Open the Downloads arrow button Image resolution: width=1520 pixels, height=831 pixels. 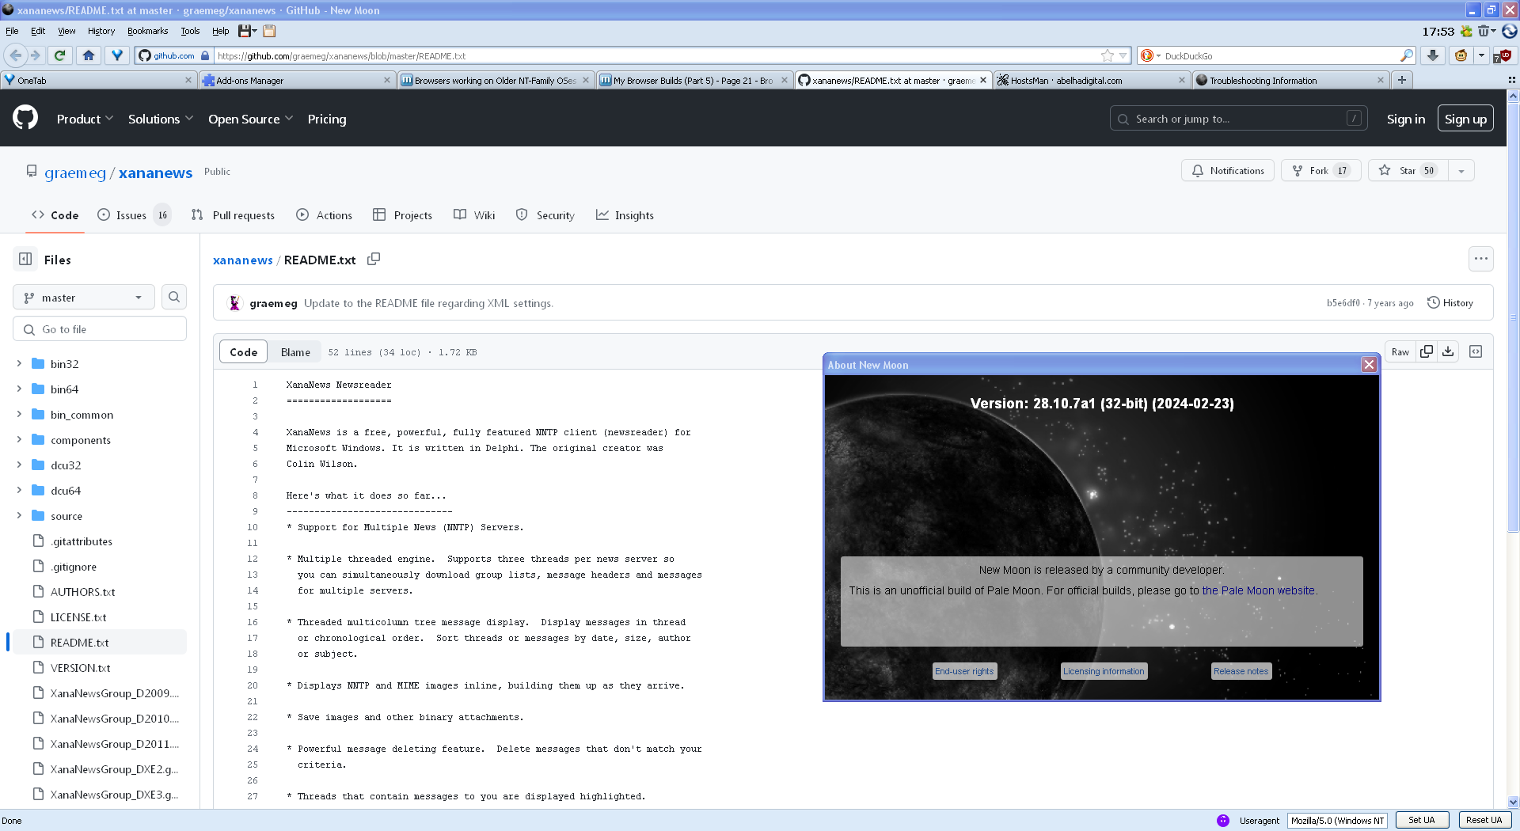click(1433, 55)
